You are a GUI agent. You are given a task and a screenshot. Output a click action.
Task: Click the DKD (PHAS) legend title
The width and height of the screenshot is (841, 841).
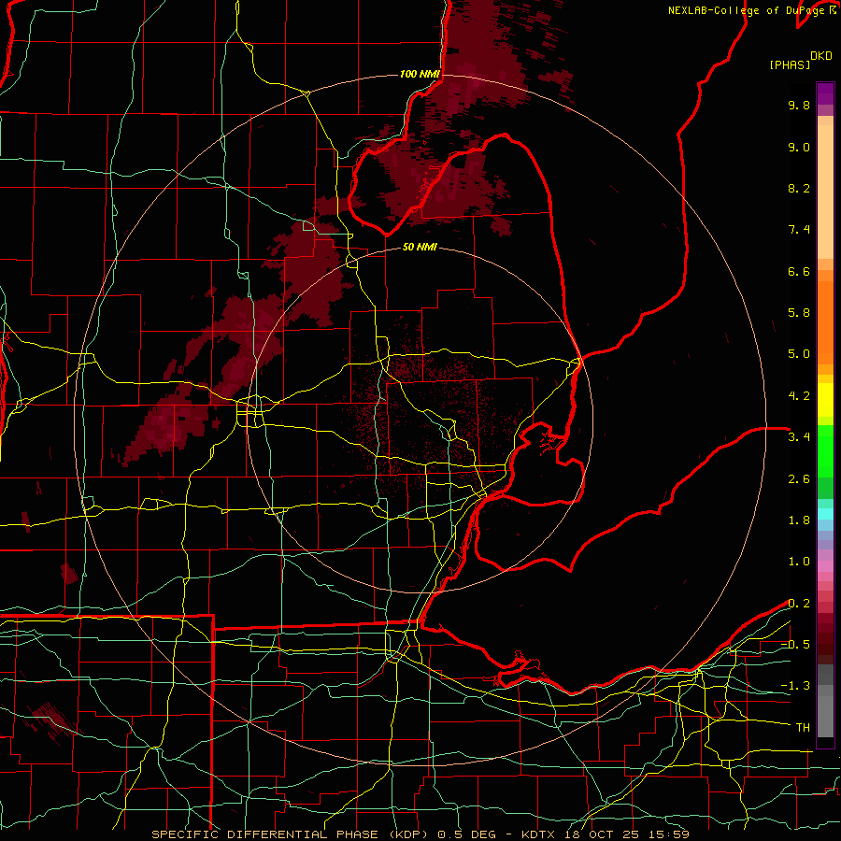[x=800, y=61]
